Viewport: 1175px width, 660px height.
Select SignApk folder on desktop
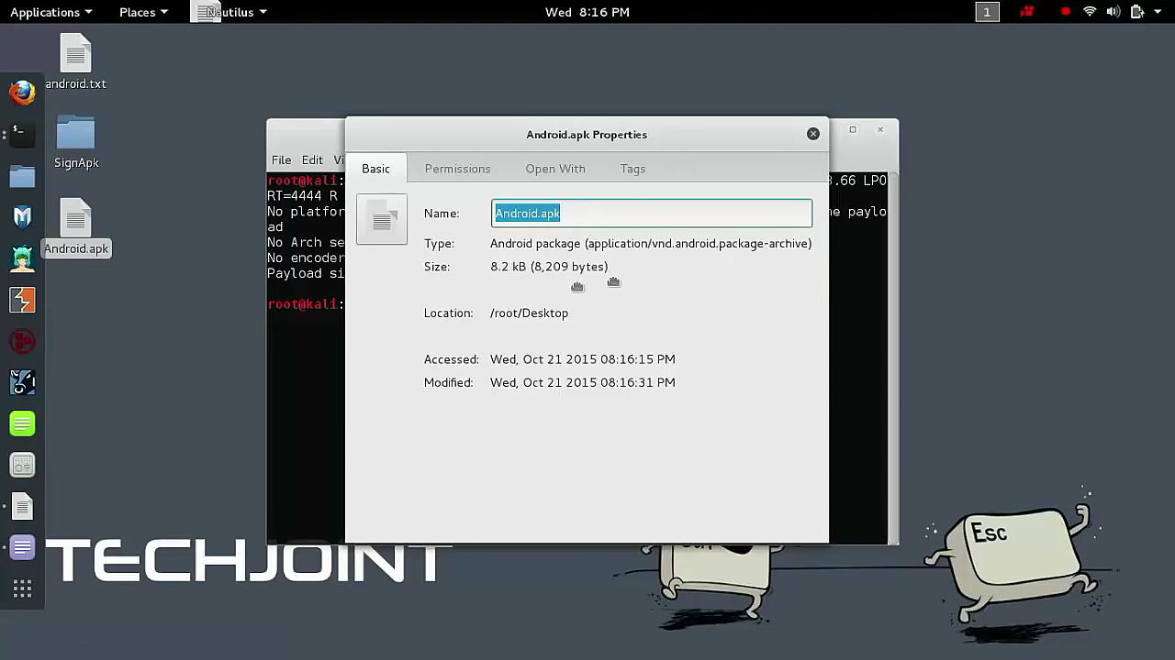pos(76,143)
